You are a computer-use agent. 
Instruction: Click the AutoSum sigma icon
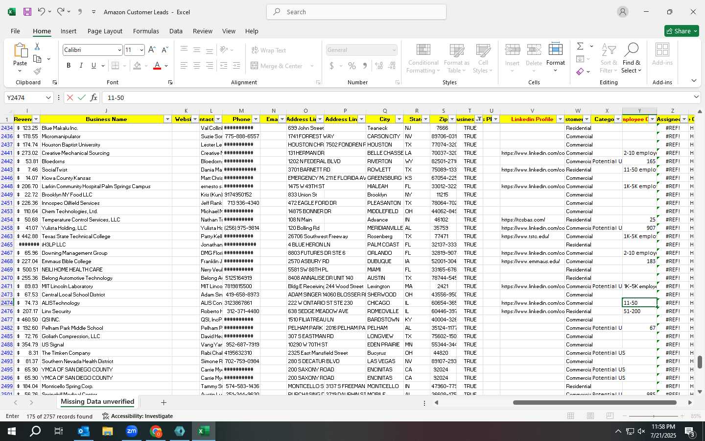click(x=580, y=46)
